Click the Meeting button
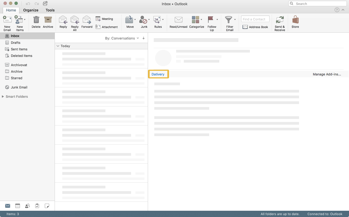This screenshot has height=217, width=349. pyautogui.click(x=104, y=19)
